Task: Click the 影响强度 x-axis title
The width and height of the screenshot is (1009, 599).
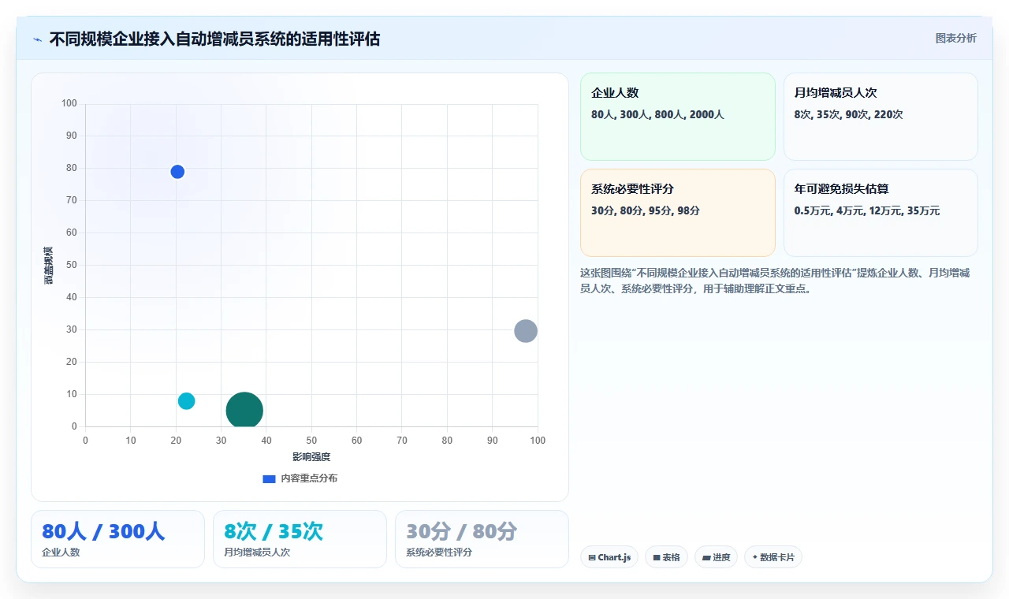Action: coord(311,457)
